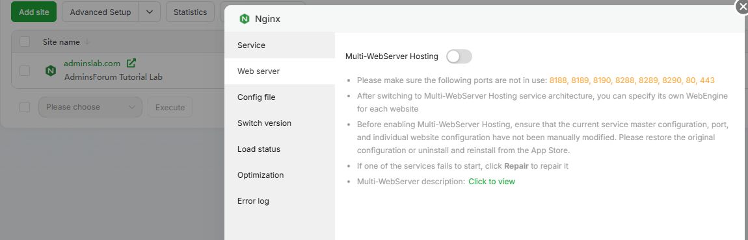
Task: Go to the Switch version tab
Action: [280, 123]
